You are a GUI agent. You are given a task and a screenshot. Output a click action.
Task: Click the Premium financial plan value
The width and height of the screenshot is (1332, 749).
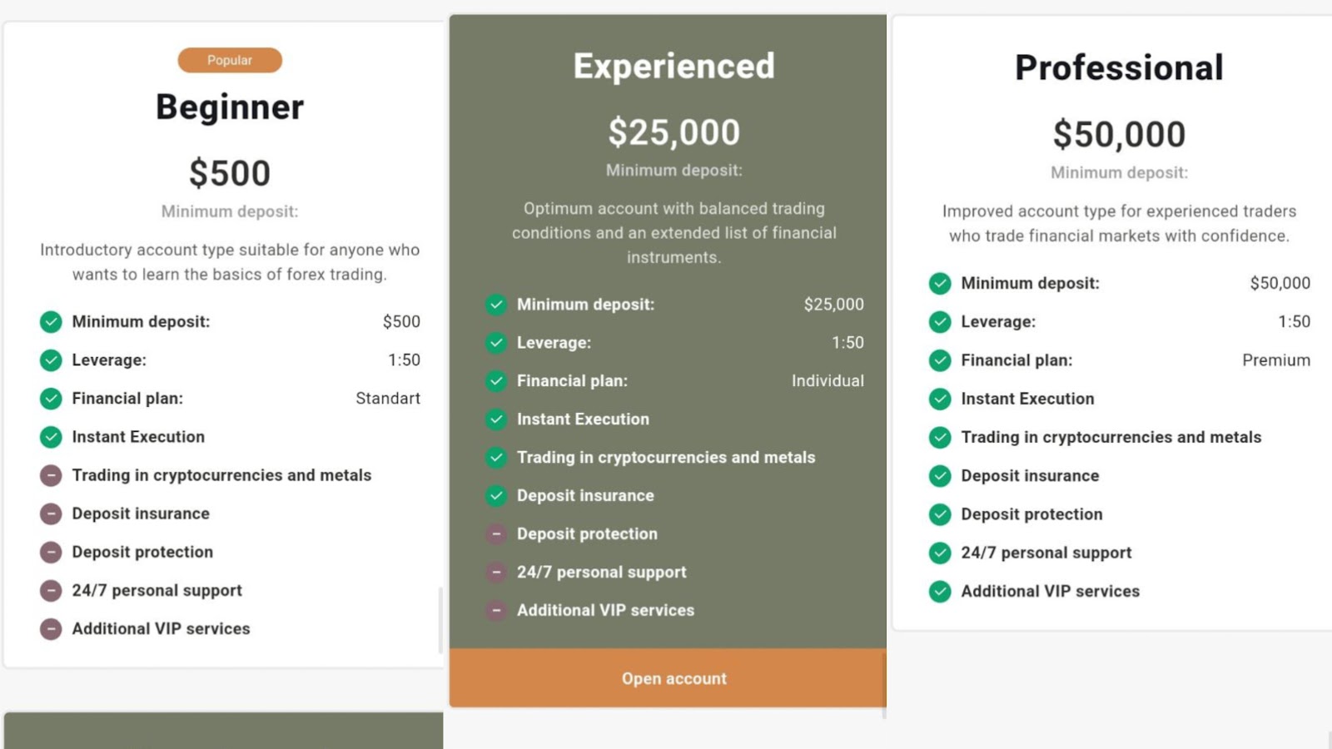tap(1275, 360)
